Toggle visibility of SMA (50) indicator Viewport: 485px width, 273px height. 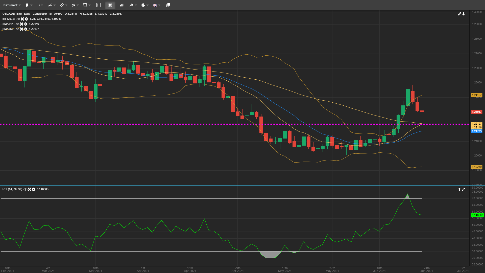(17, 29)
